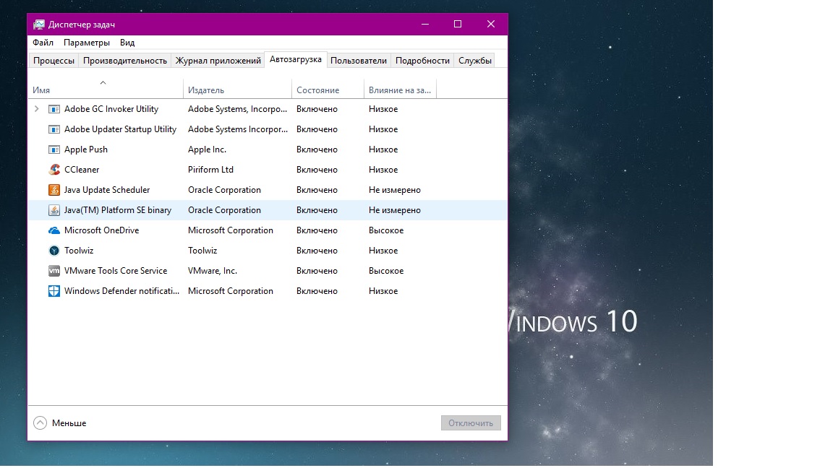The height and width of the screenshot is (468, 833).
Task: Open the Службы tab
Action: point(475,61)
